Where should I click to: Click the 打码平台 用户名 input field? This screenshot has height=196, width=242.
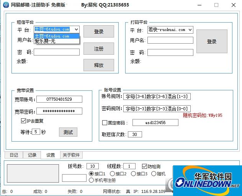pyautogui.click(x=170, y=40)
